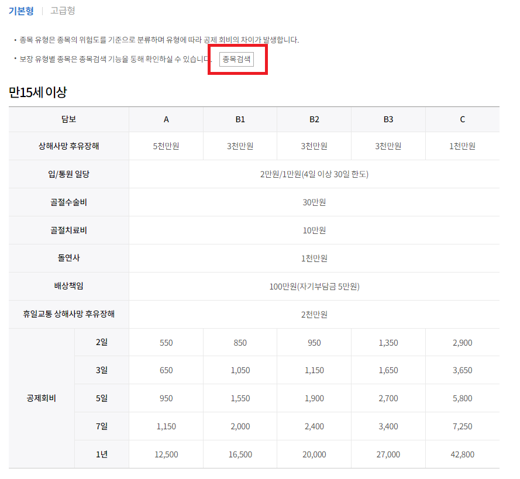Click the 휴일교통 상해사망 후유장해 label
Screen dimensions: 520x479
(x=68, y=314)
